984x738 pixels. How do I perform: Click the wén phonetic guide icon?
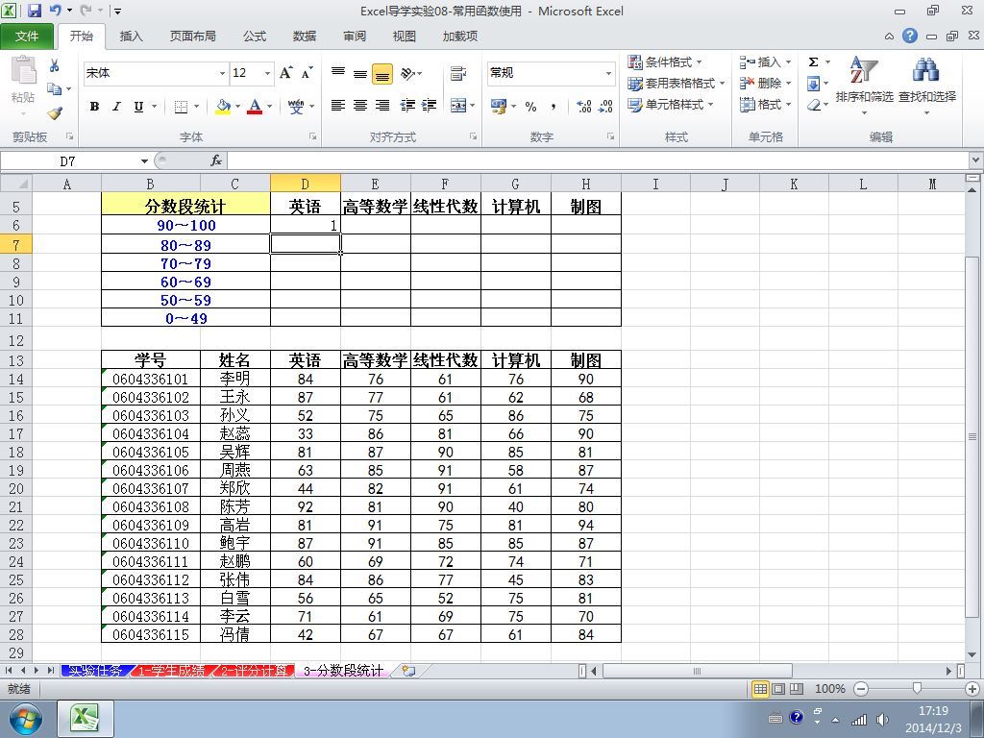point(296,107)
